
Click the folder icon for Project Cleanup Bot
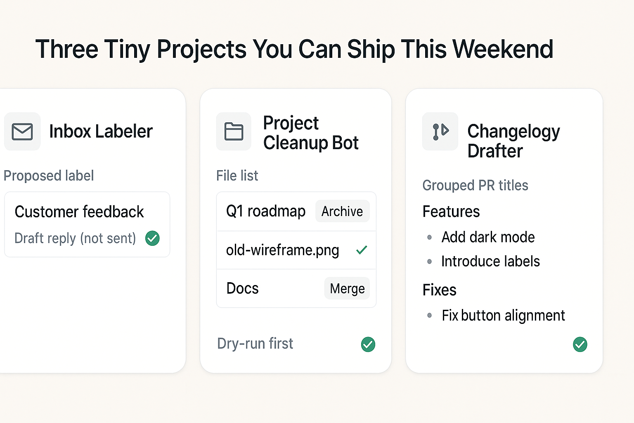pos(234,132)
